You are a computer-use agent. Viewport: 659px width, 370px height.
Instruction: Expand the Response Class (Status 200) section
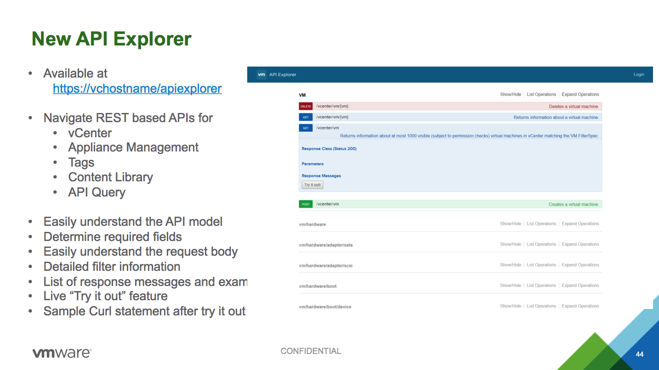click(329, 149)
